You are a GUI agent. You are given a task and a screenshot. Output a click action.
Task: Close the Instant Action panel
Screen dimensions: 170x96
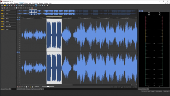[x=11, y=89]
